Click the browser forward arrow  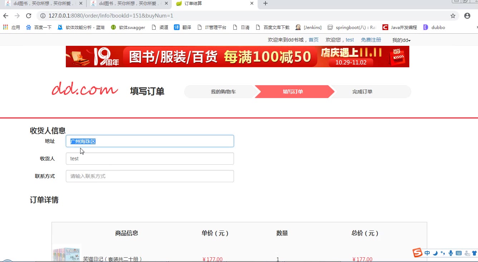click(x=17, y=16)
